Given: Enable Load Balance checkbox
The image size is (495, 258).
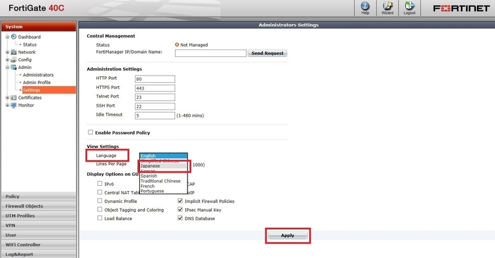Looking at the screenshot, I should pyautogui.click(x=100, y=218).
